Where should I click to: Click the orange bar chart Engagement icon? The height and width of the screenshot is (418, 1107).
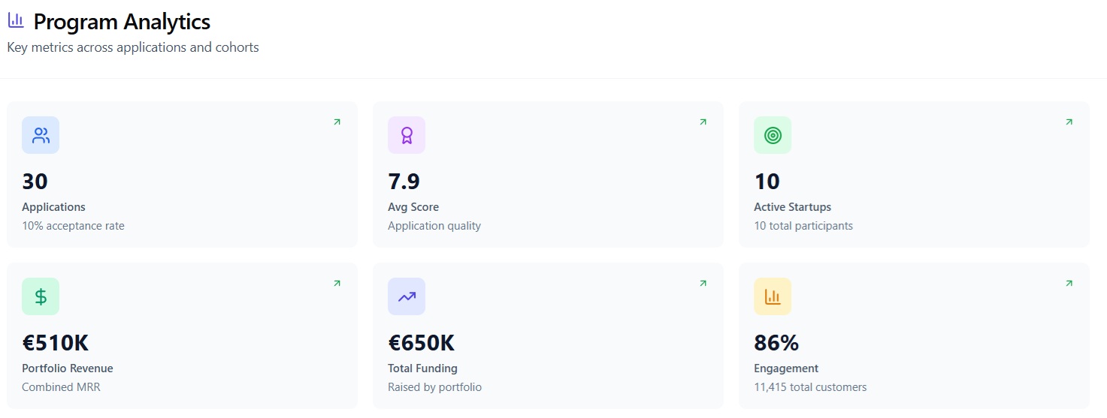[x=773, y=296]
